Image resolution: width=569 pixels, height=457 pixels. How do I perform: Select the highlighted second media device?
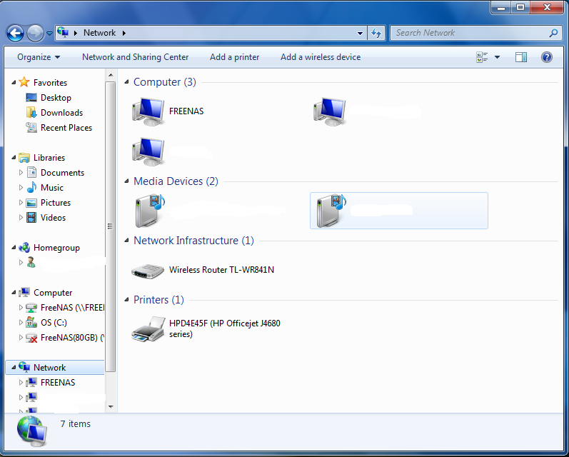click(399, 211)
